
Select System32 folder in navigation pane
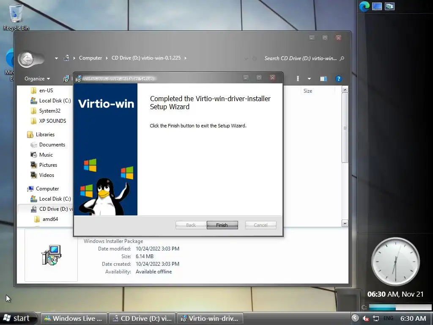click(46, 111)
